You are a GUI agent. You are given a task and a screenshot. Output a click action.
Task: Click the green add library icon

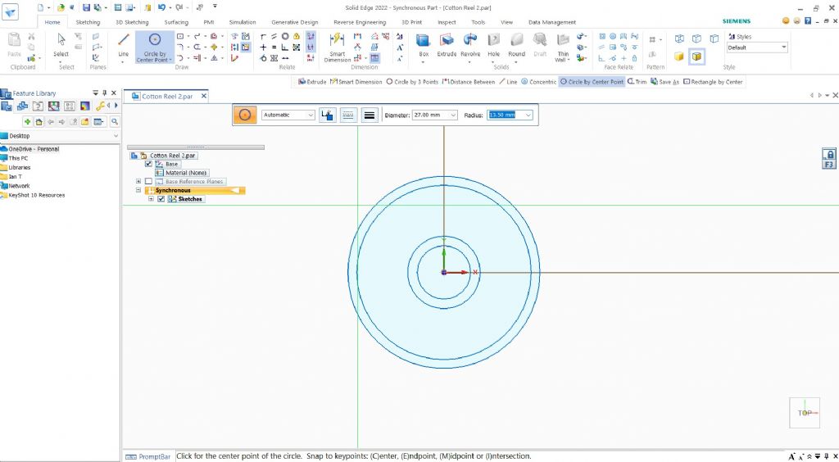pyautogui.click(x=27, y=122)
